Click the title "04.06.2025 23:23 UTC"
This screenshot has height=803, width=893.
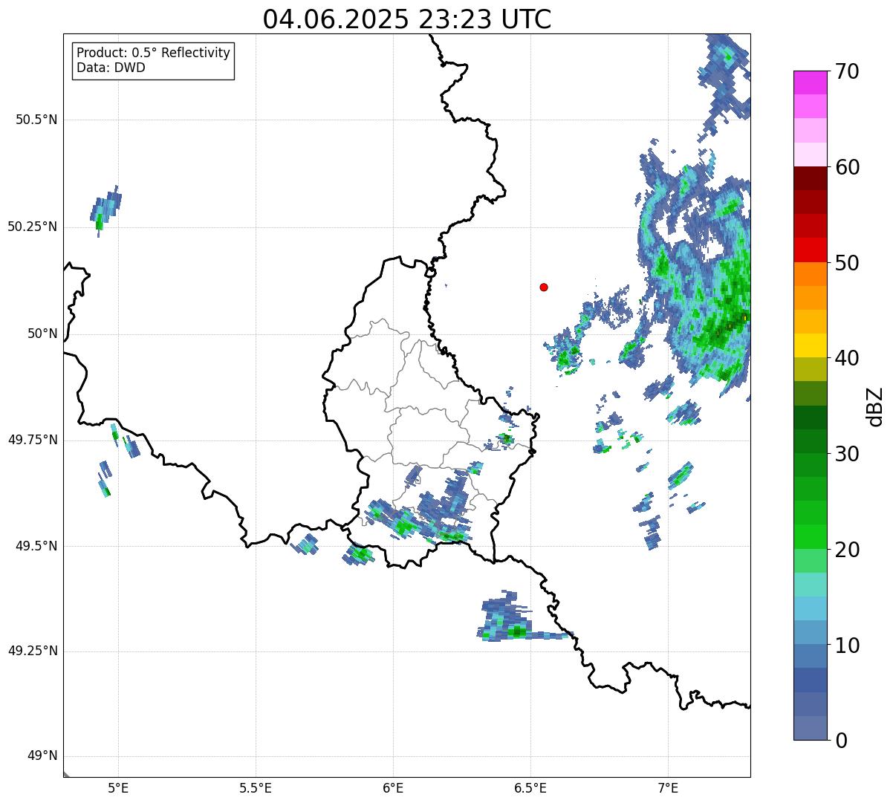[407, 19]
